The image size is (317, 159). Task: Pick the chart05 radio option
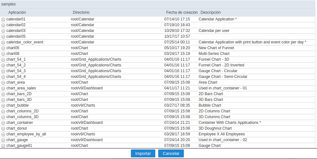click(3, 48)
